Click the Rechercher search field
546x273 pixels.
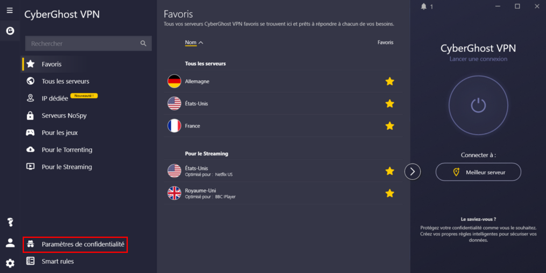pyautogui.click(x=88, y=44)
